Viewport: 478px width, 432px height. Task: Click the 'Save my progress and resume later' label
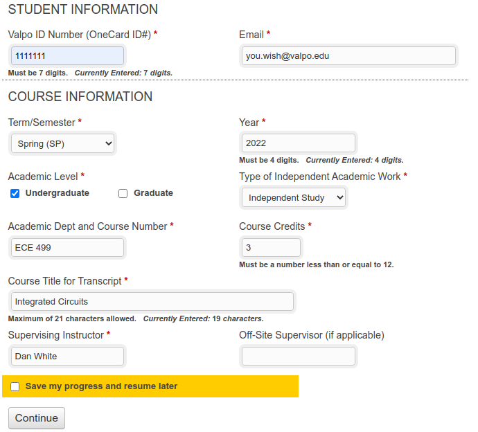click(x=101, y=386)
